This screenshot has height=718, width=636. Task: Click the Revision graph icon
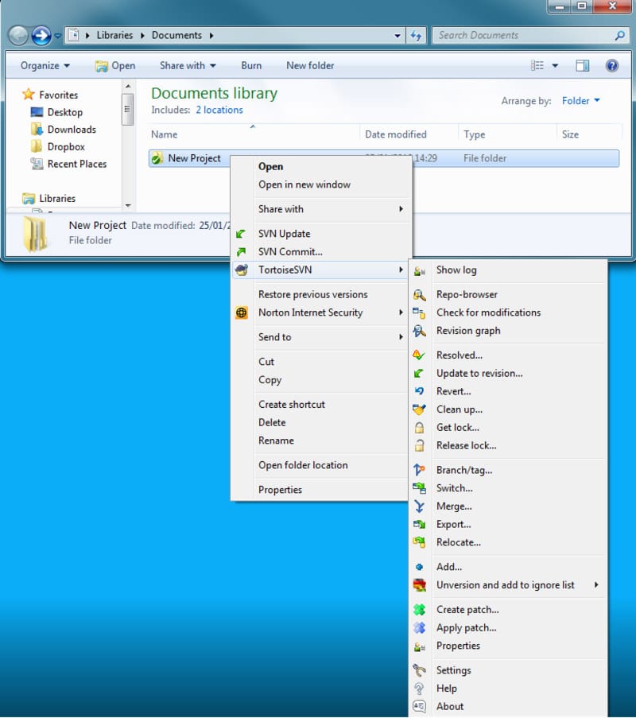[420, 331]
